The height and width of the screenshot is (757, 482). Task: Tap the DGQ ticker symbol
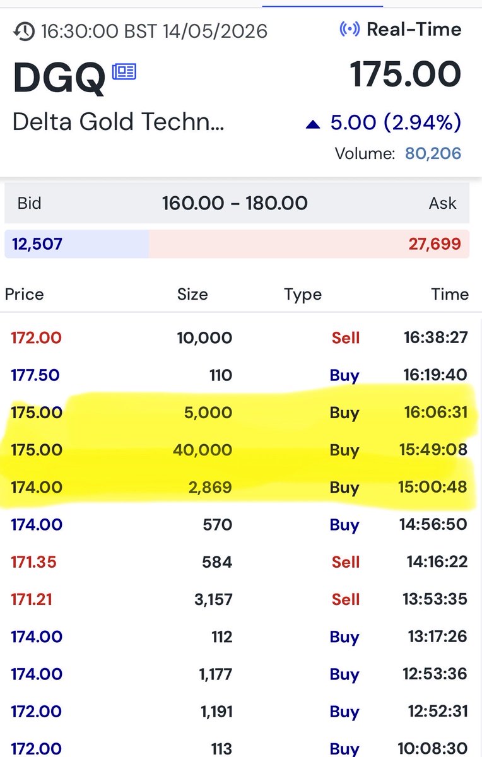coord(59,79)
